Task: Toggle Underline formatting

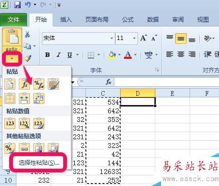Action: tap(69, 55)
